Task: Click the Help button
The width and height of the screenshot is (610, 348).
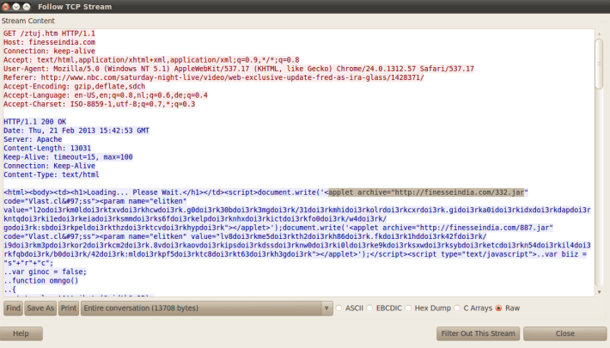Action: [x=21, y=333]
